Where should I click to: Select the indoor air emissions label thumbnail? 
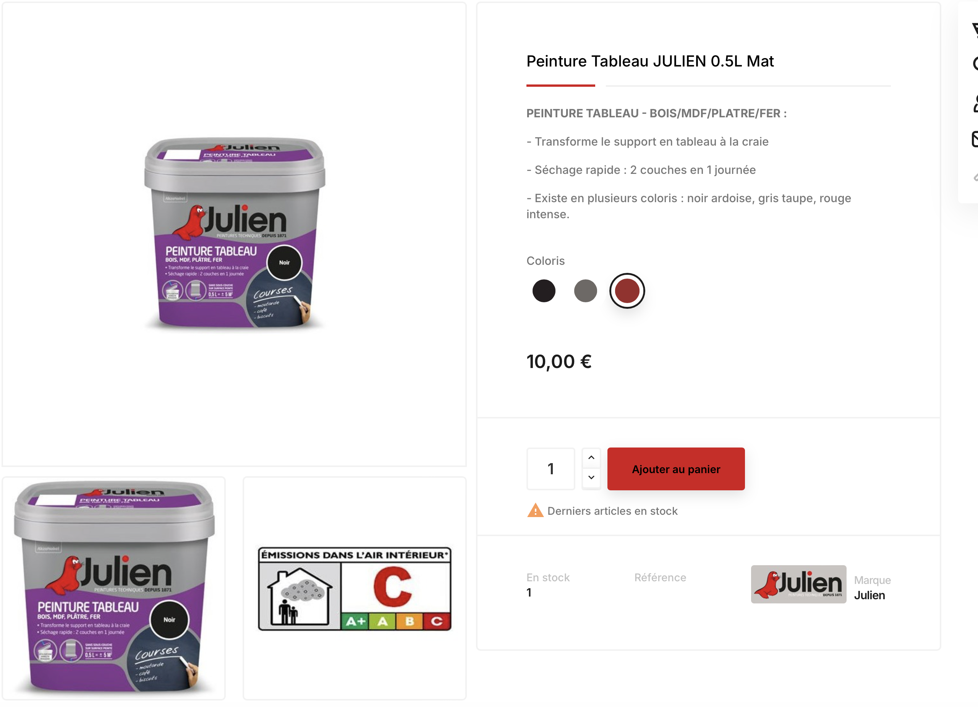point(355,588)
